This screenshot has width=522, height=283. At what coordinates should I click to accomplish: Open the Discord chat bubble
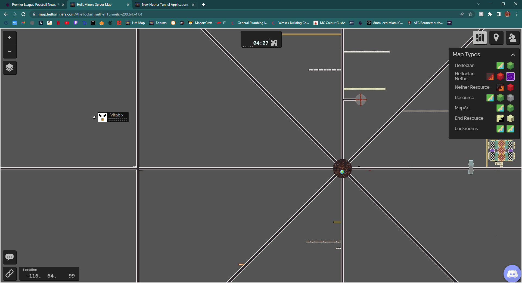pyautogui.click(x=512, y=273)
